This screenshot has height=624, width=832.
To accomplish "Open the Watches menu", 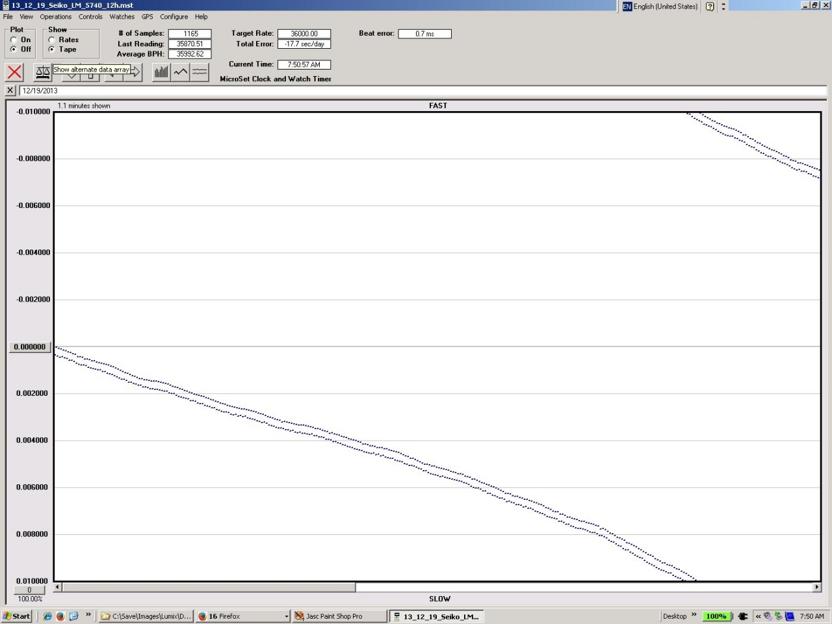I will pyautogui.click(x=122, y=17).
